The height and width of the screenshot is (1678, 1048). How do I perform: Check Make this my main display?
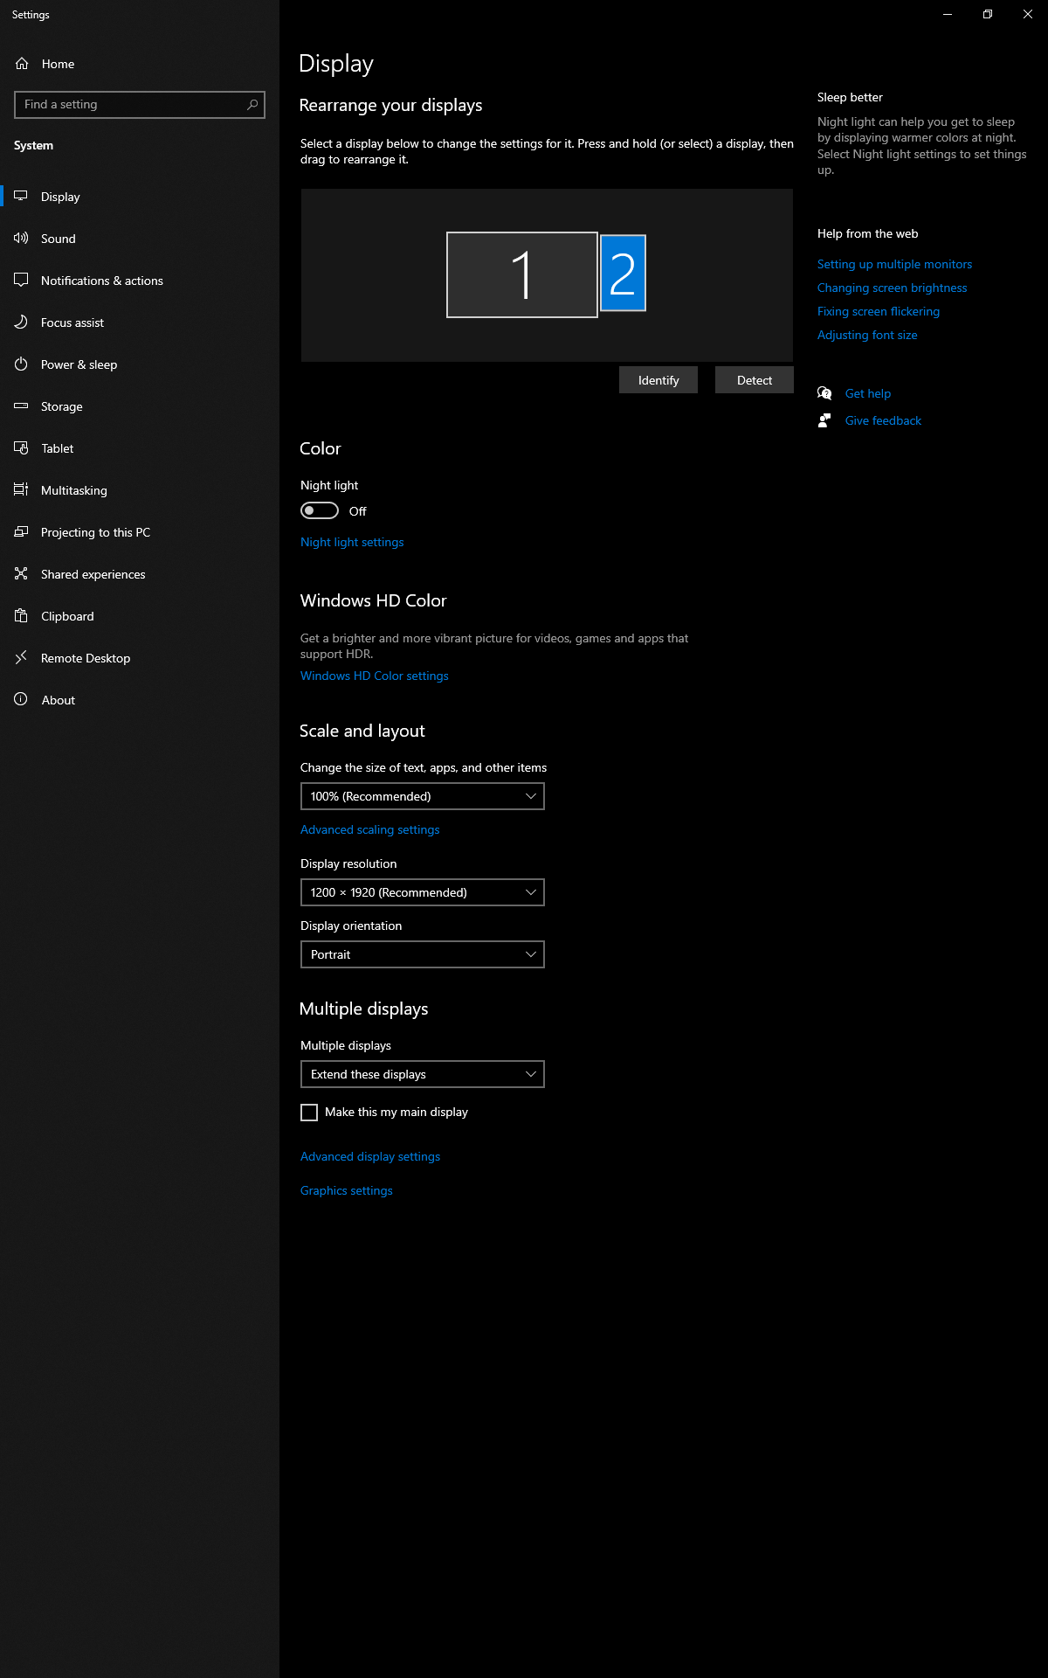click(309, 1113)
